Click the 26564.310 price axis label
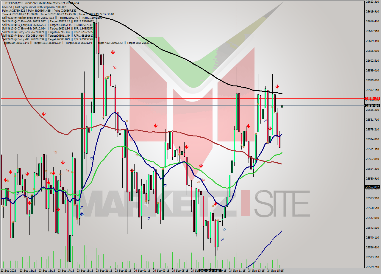Screen dimensions: 381x274 372,169
